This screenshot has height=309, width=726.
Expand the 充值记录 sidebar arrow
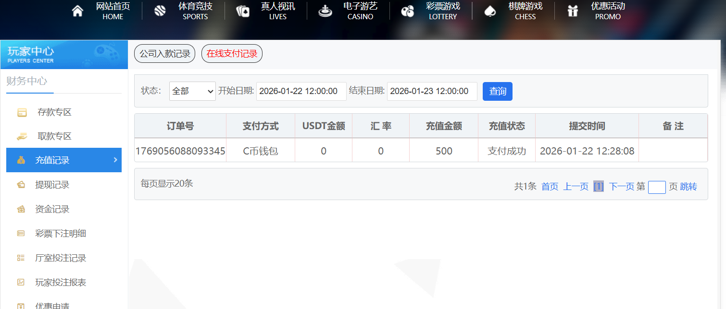coord(115,160)
